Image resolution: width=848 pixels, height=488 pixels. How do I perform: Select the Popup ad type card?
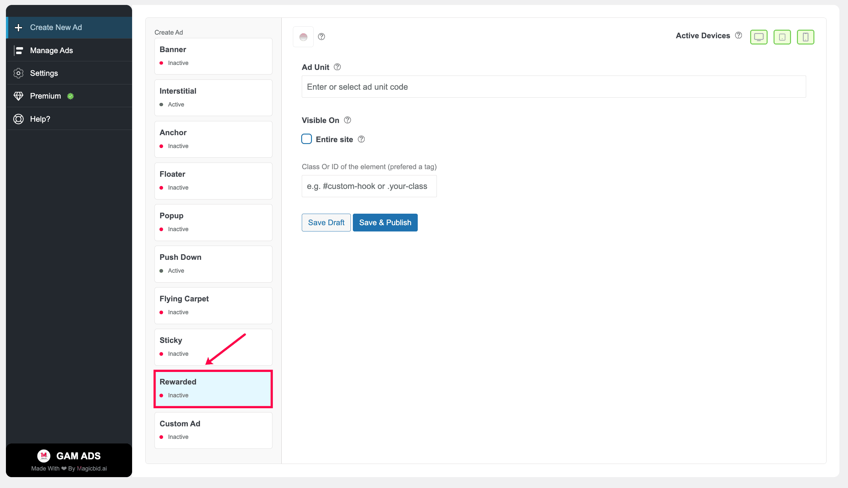(213, 223)
